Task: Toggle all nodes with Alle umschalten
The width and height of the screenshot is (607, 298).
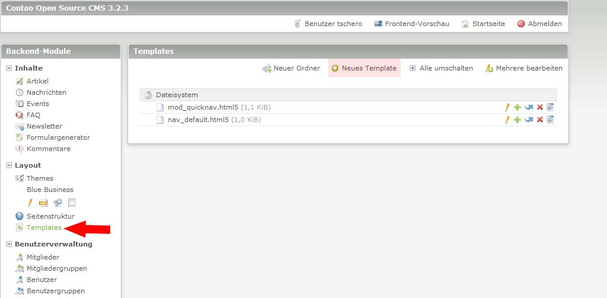Action: pyautogui.click(x=441, y=68)
